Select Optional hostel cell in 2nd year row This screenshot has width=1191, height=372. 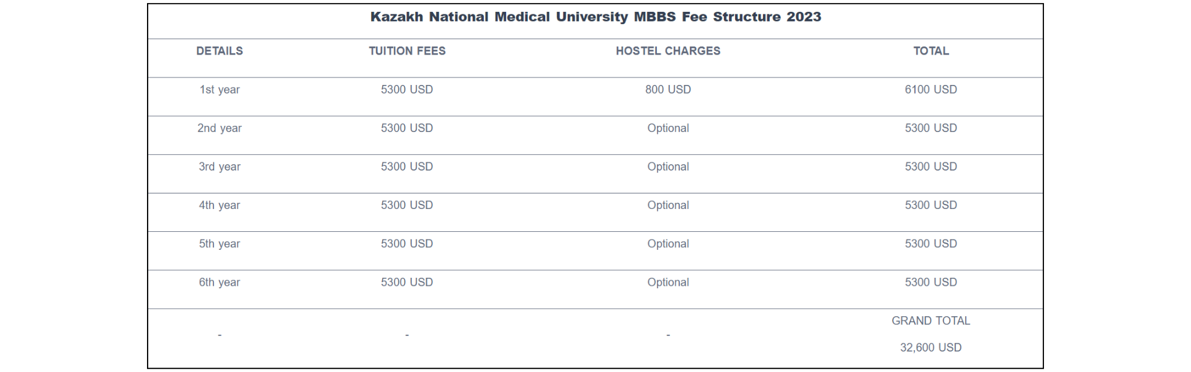point(668,128)
